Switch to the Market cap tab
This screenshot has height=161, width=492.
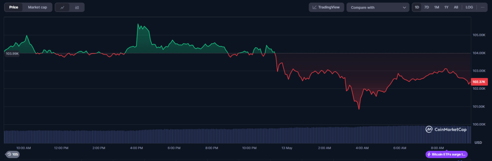(37, 7)
